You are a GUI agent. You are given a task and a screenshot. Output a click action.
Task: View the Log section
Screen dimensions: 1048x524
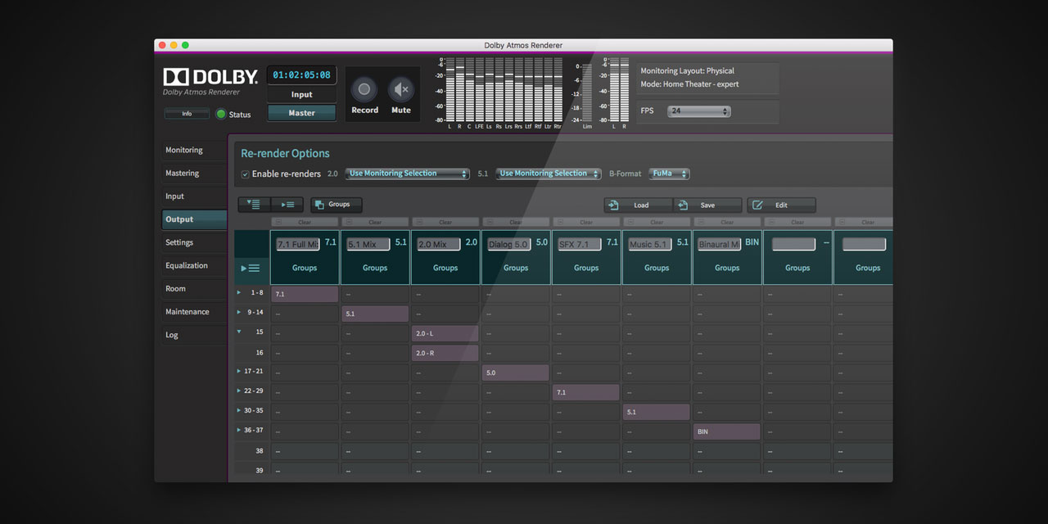(x=193, y=335)
